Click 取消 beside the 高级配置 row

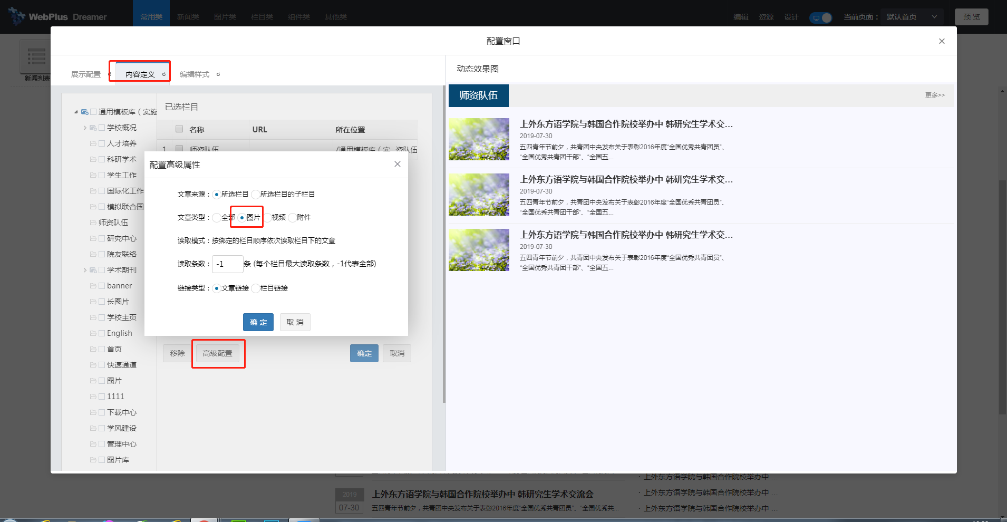397,353
